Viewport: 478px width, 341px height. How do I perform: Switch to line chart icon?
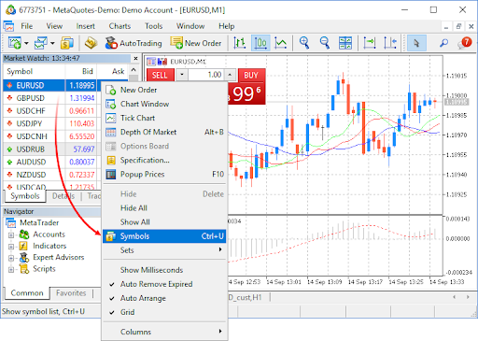point(281,43)
